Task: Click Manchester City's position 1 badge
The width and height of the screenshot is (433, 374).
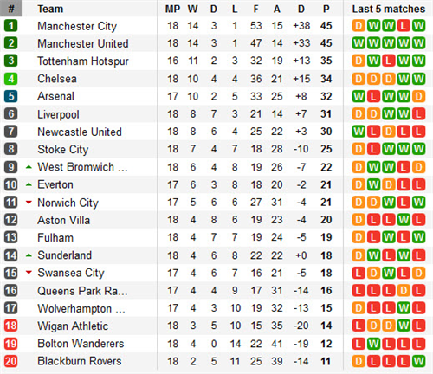Action: (10, 26)
